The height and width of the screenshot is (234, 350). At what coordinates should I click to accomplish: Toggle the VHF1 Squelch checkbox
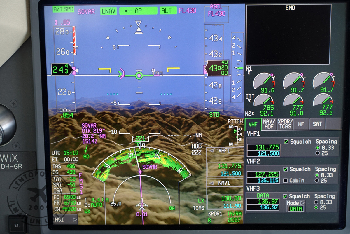tap(286, 142)
